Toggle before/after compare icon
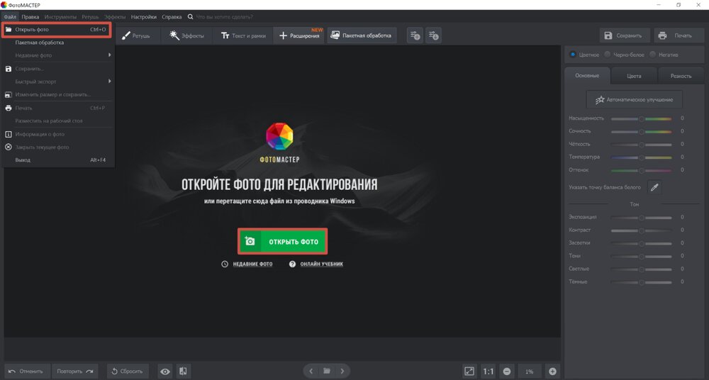Viewport: 709px width, 380px height. (x=183, y=371)
